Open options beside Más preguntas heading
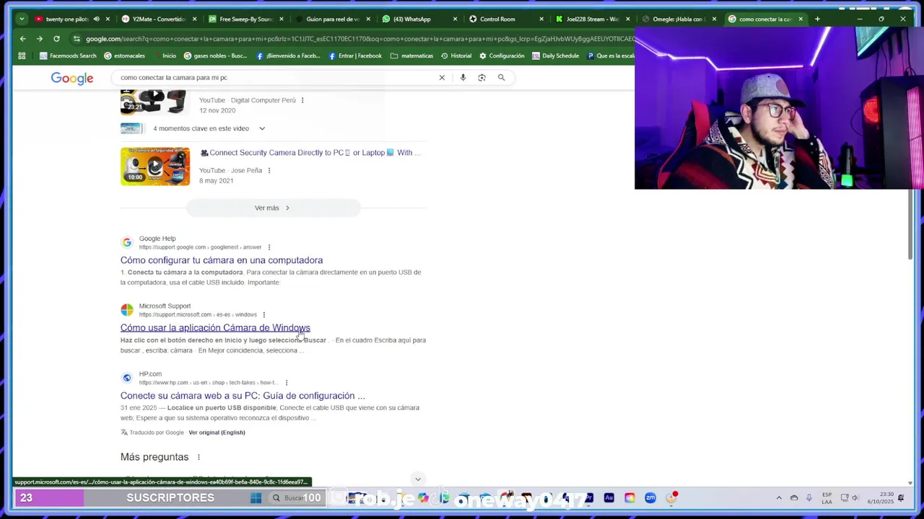Image resolution: width=924 pixels, height=519 pixels. click(199, 457)
